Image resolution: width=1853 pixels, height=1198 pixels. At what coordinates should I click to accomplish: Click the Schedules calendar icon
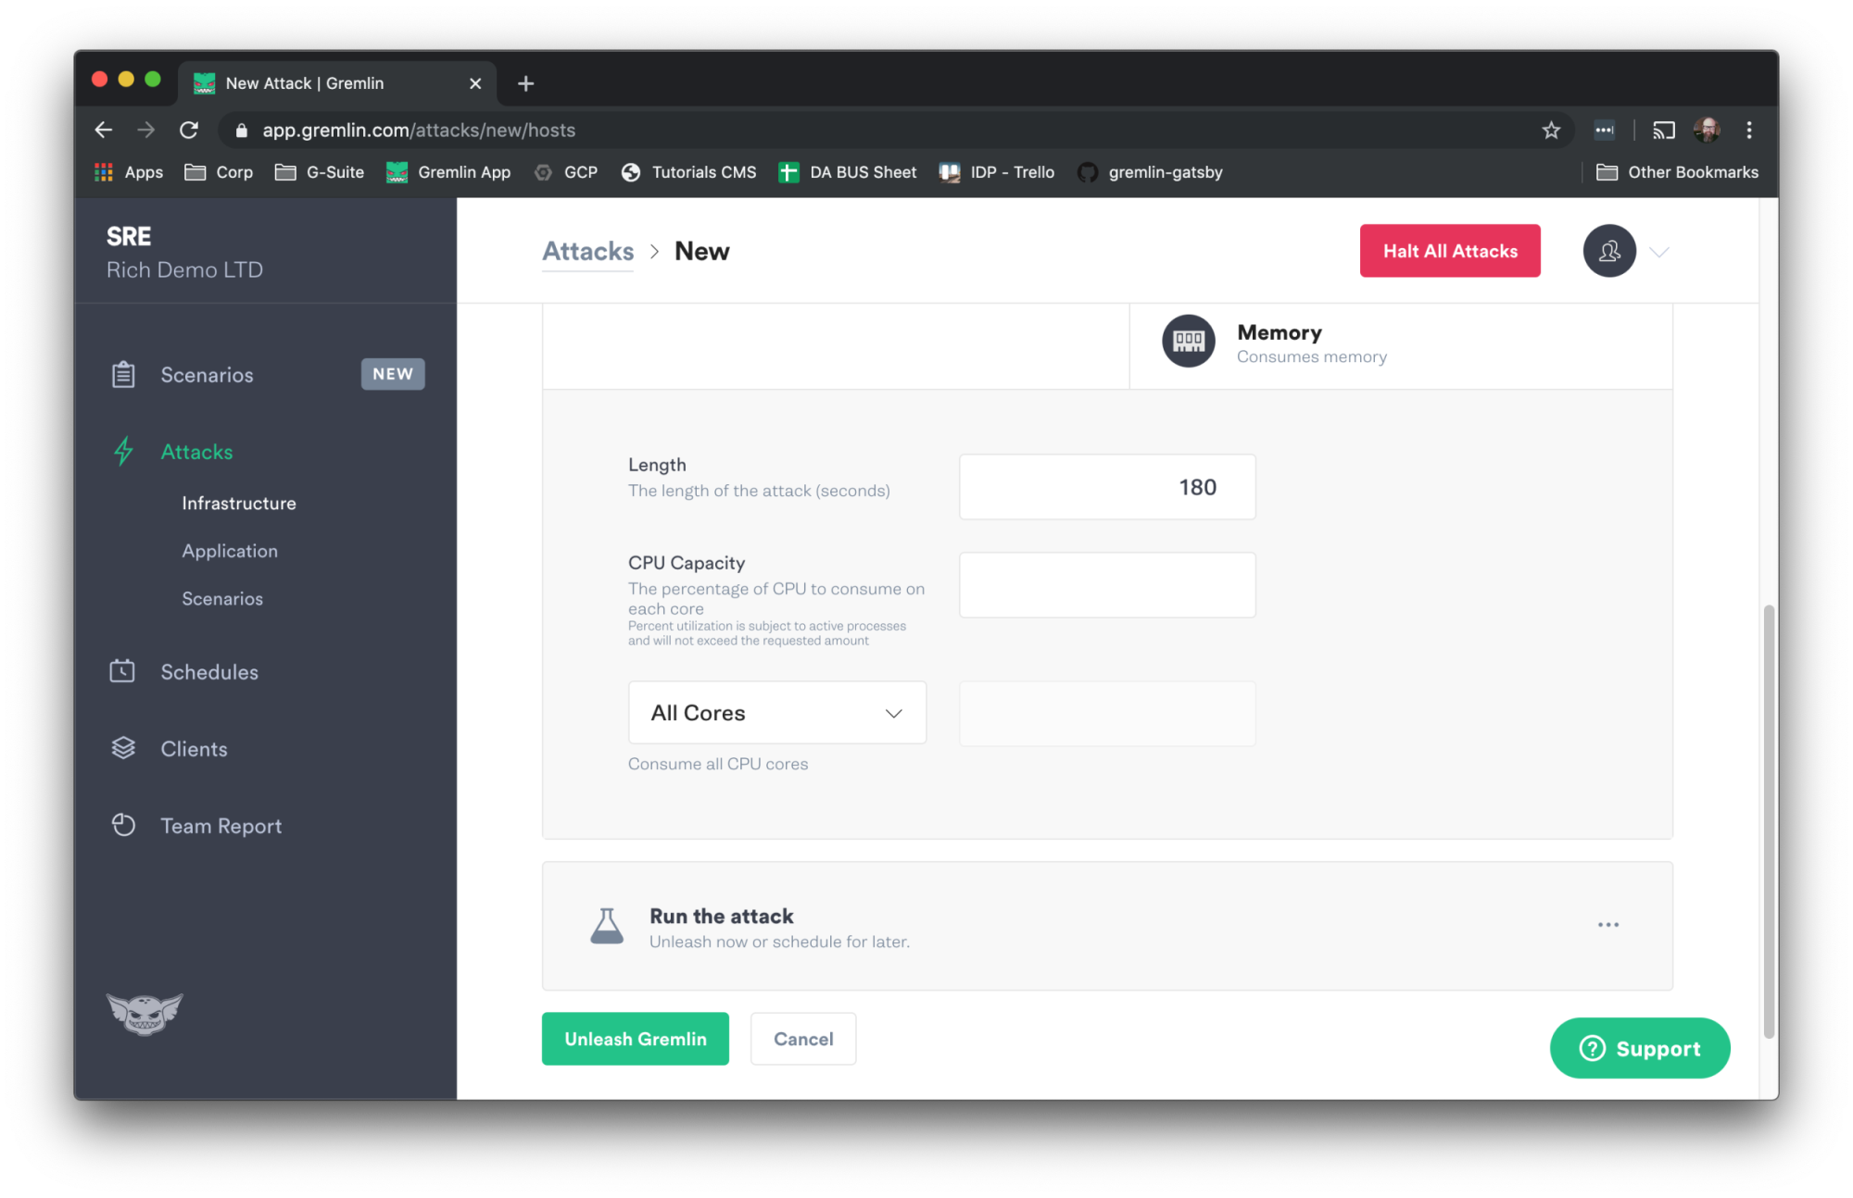[123, 670]
